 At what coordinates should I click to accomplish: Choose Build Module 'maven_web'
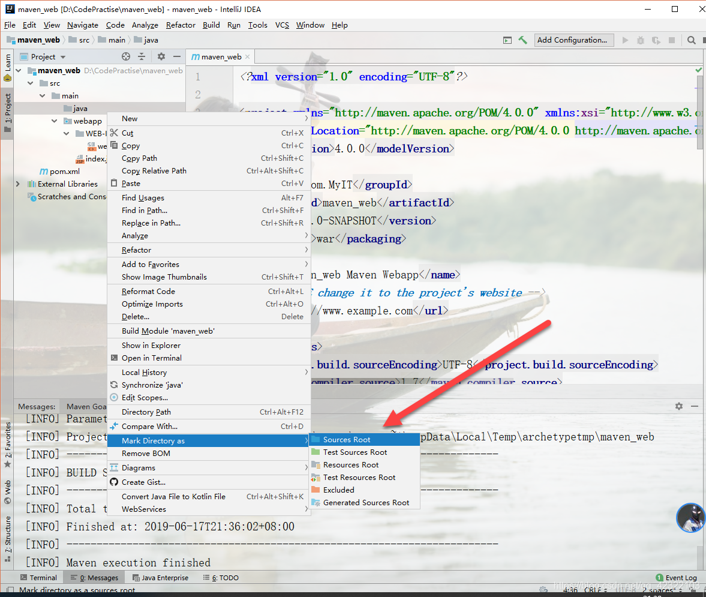(x=209, y=331)
